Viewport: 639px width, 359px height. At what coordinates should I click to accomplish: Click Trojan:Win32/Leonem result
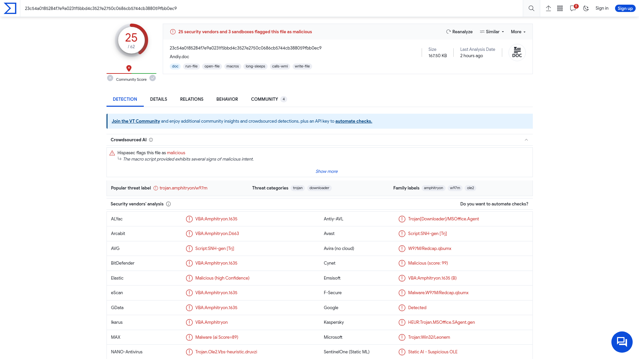point(429,337)
